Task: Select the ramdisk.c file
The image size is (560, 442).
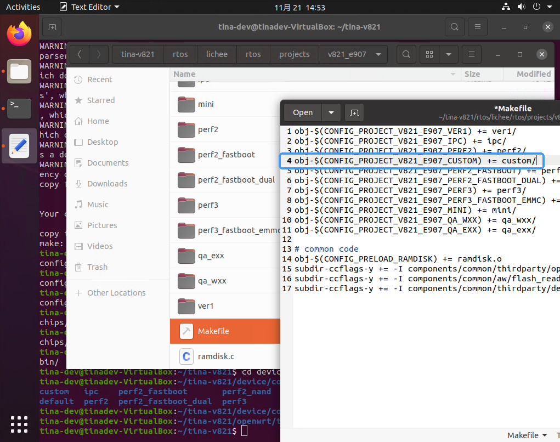Action: click(x=216, y=356)
